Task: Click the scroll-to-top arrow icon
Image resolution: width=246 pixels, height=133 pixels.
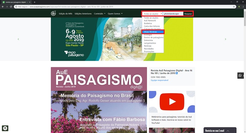Action: [x=5, y=128]
